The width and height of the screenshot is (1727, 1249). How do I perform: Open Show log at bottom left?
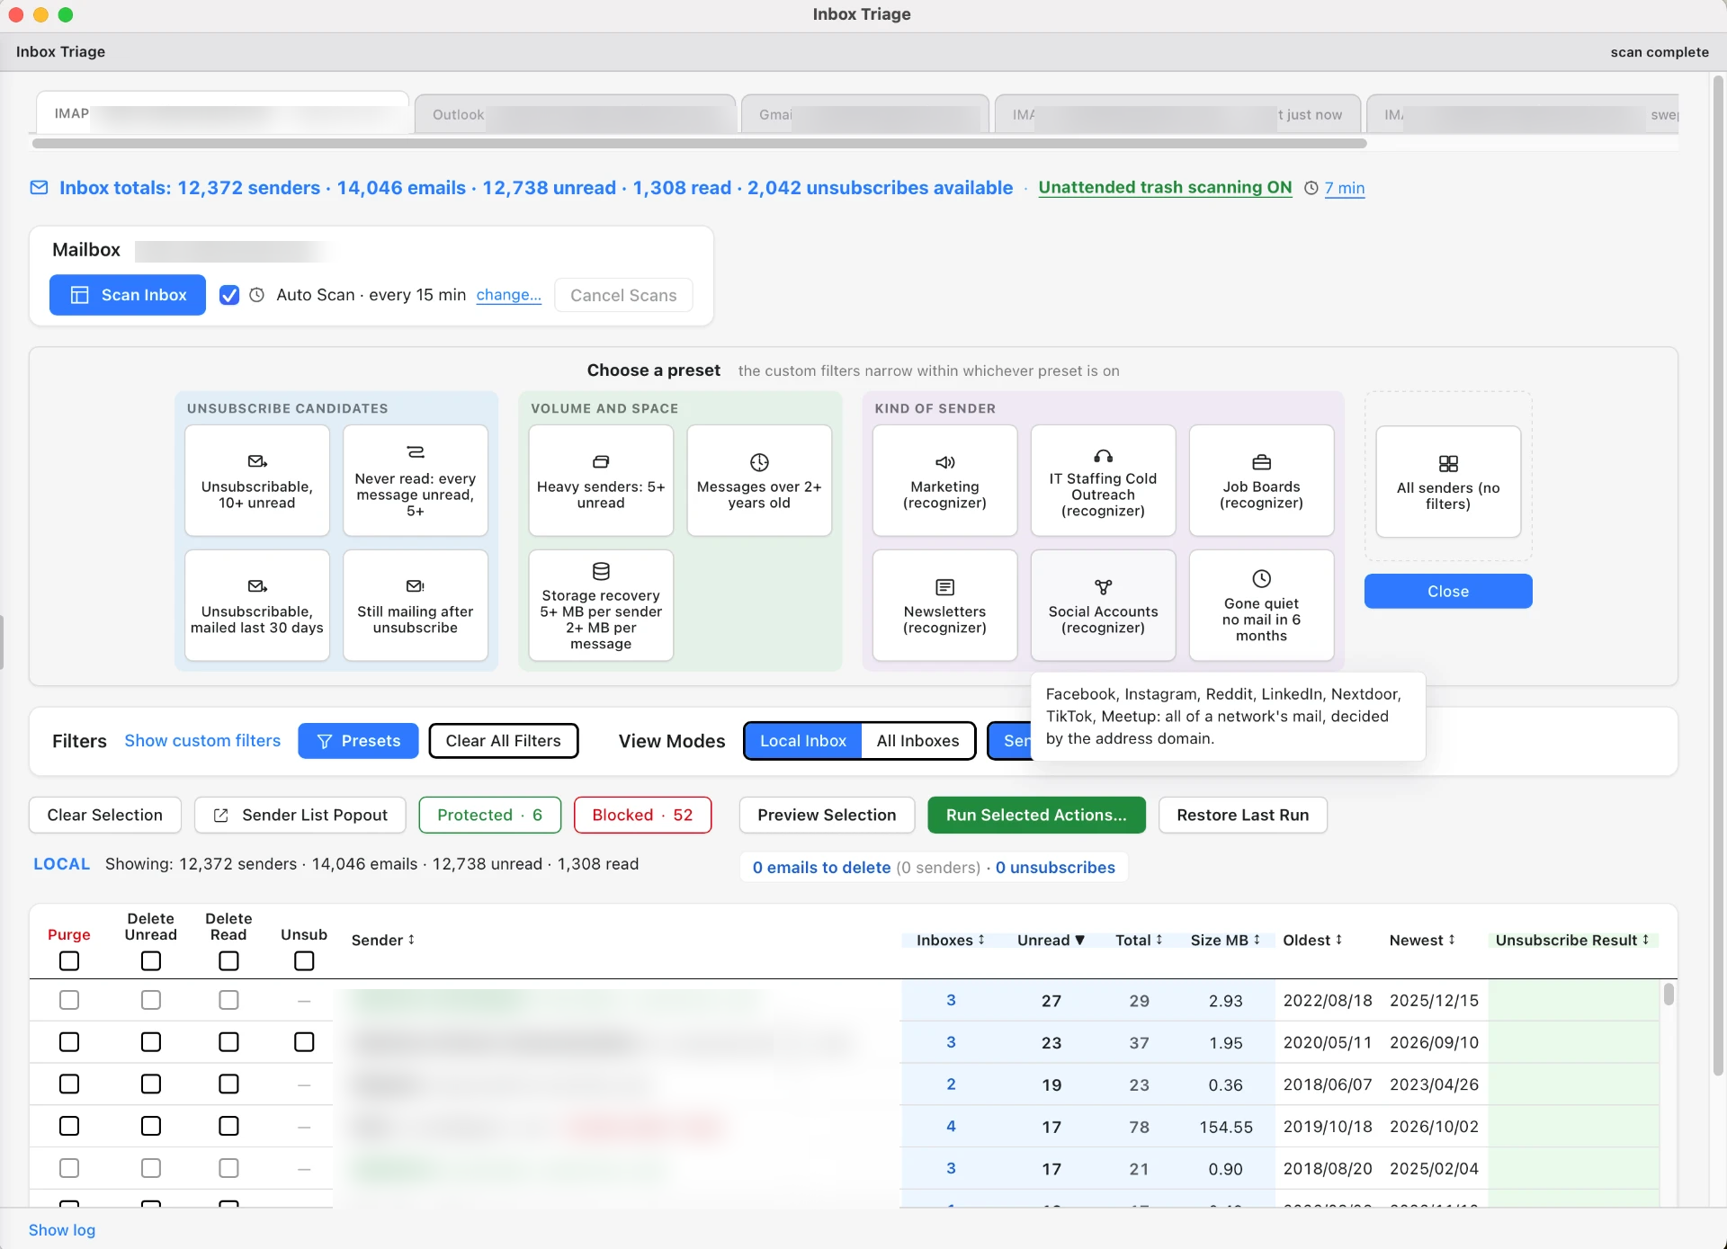[x=62, y=1230]
